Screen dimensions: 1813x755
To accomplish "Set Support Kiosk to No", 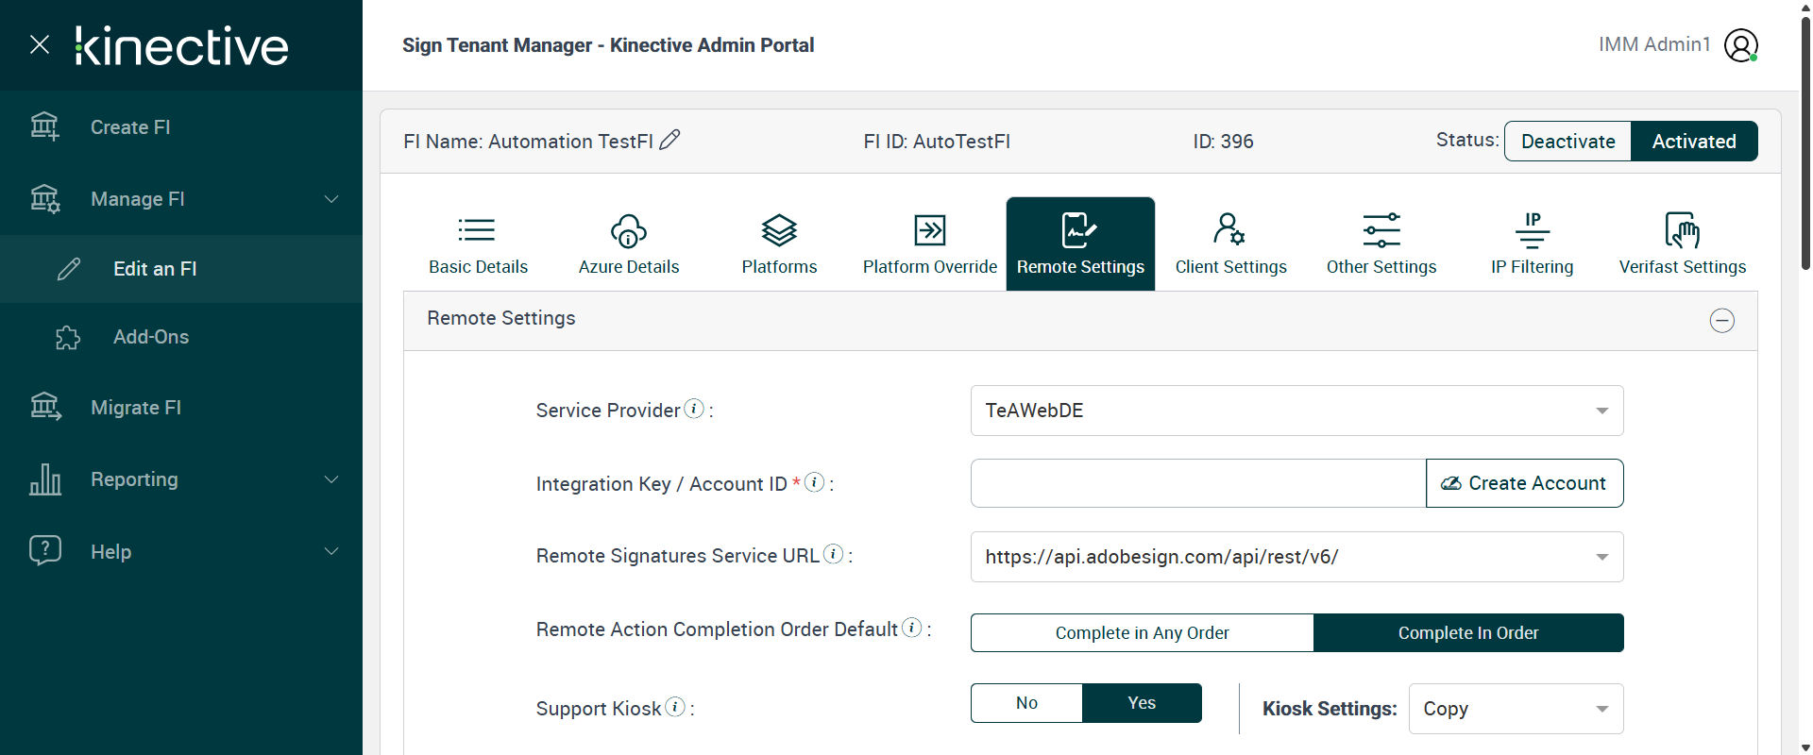I will point(1026,703).
